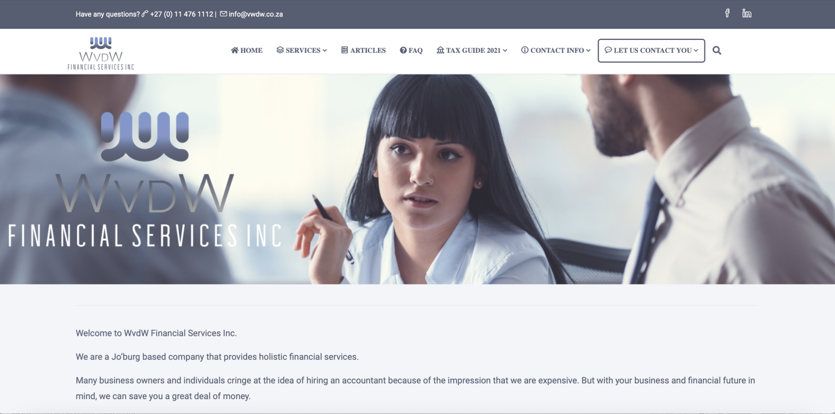Click the document icon beside Articles
Viewport: 835px width, 414px height.
[345, 50]
